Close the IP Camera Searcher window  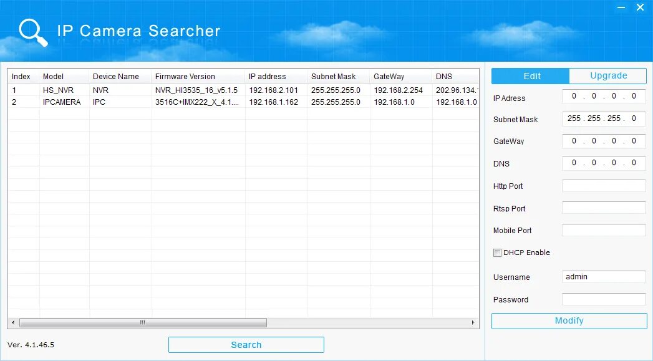[x=640, y=7]
